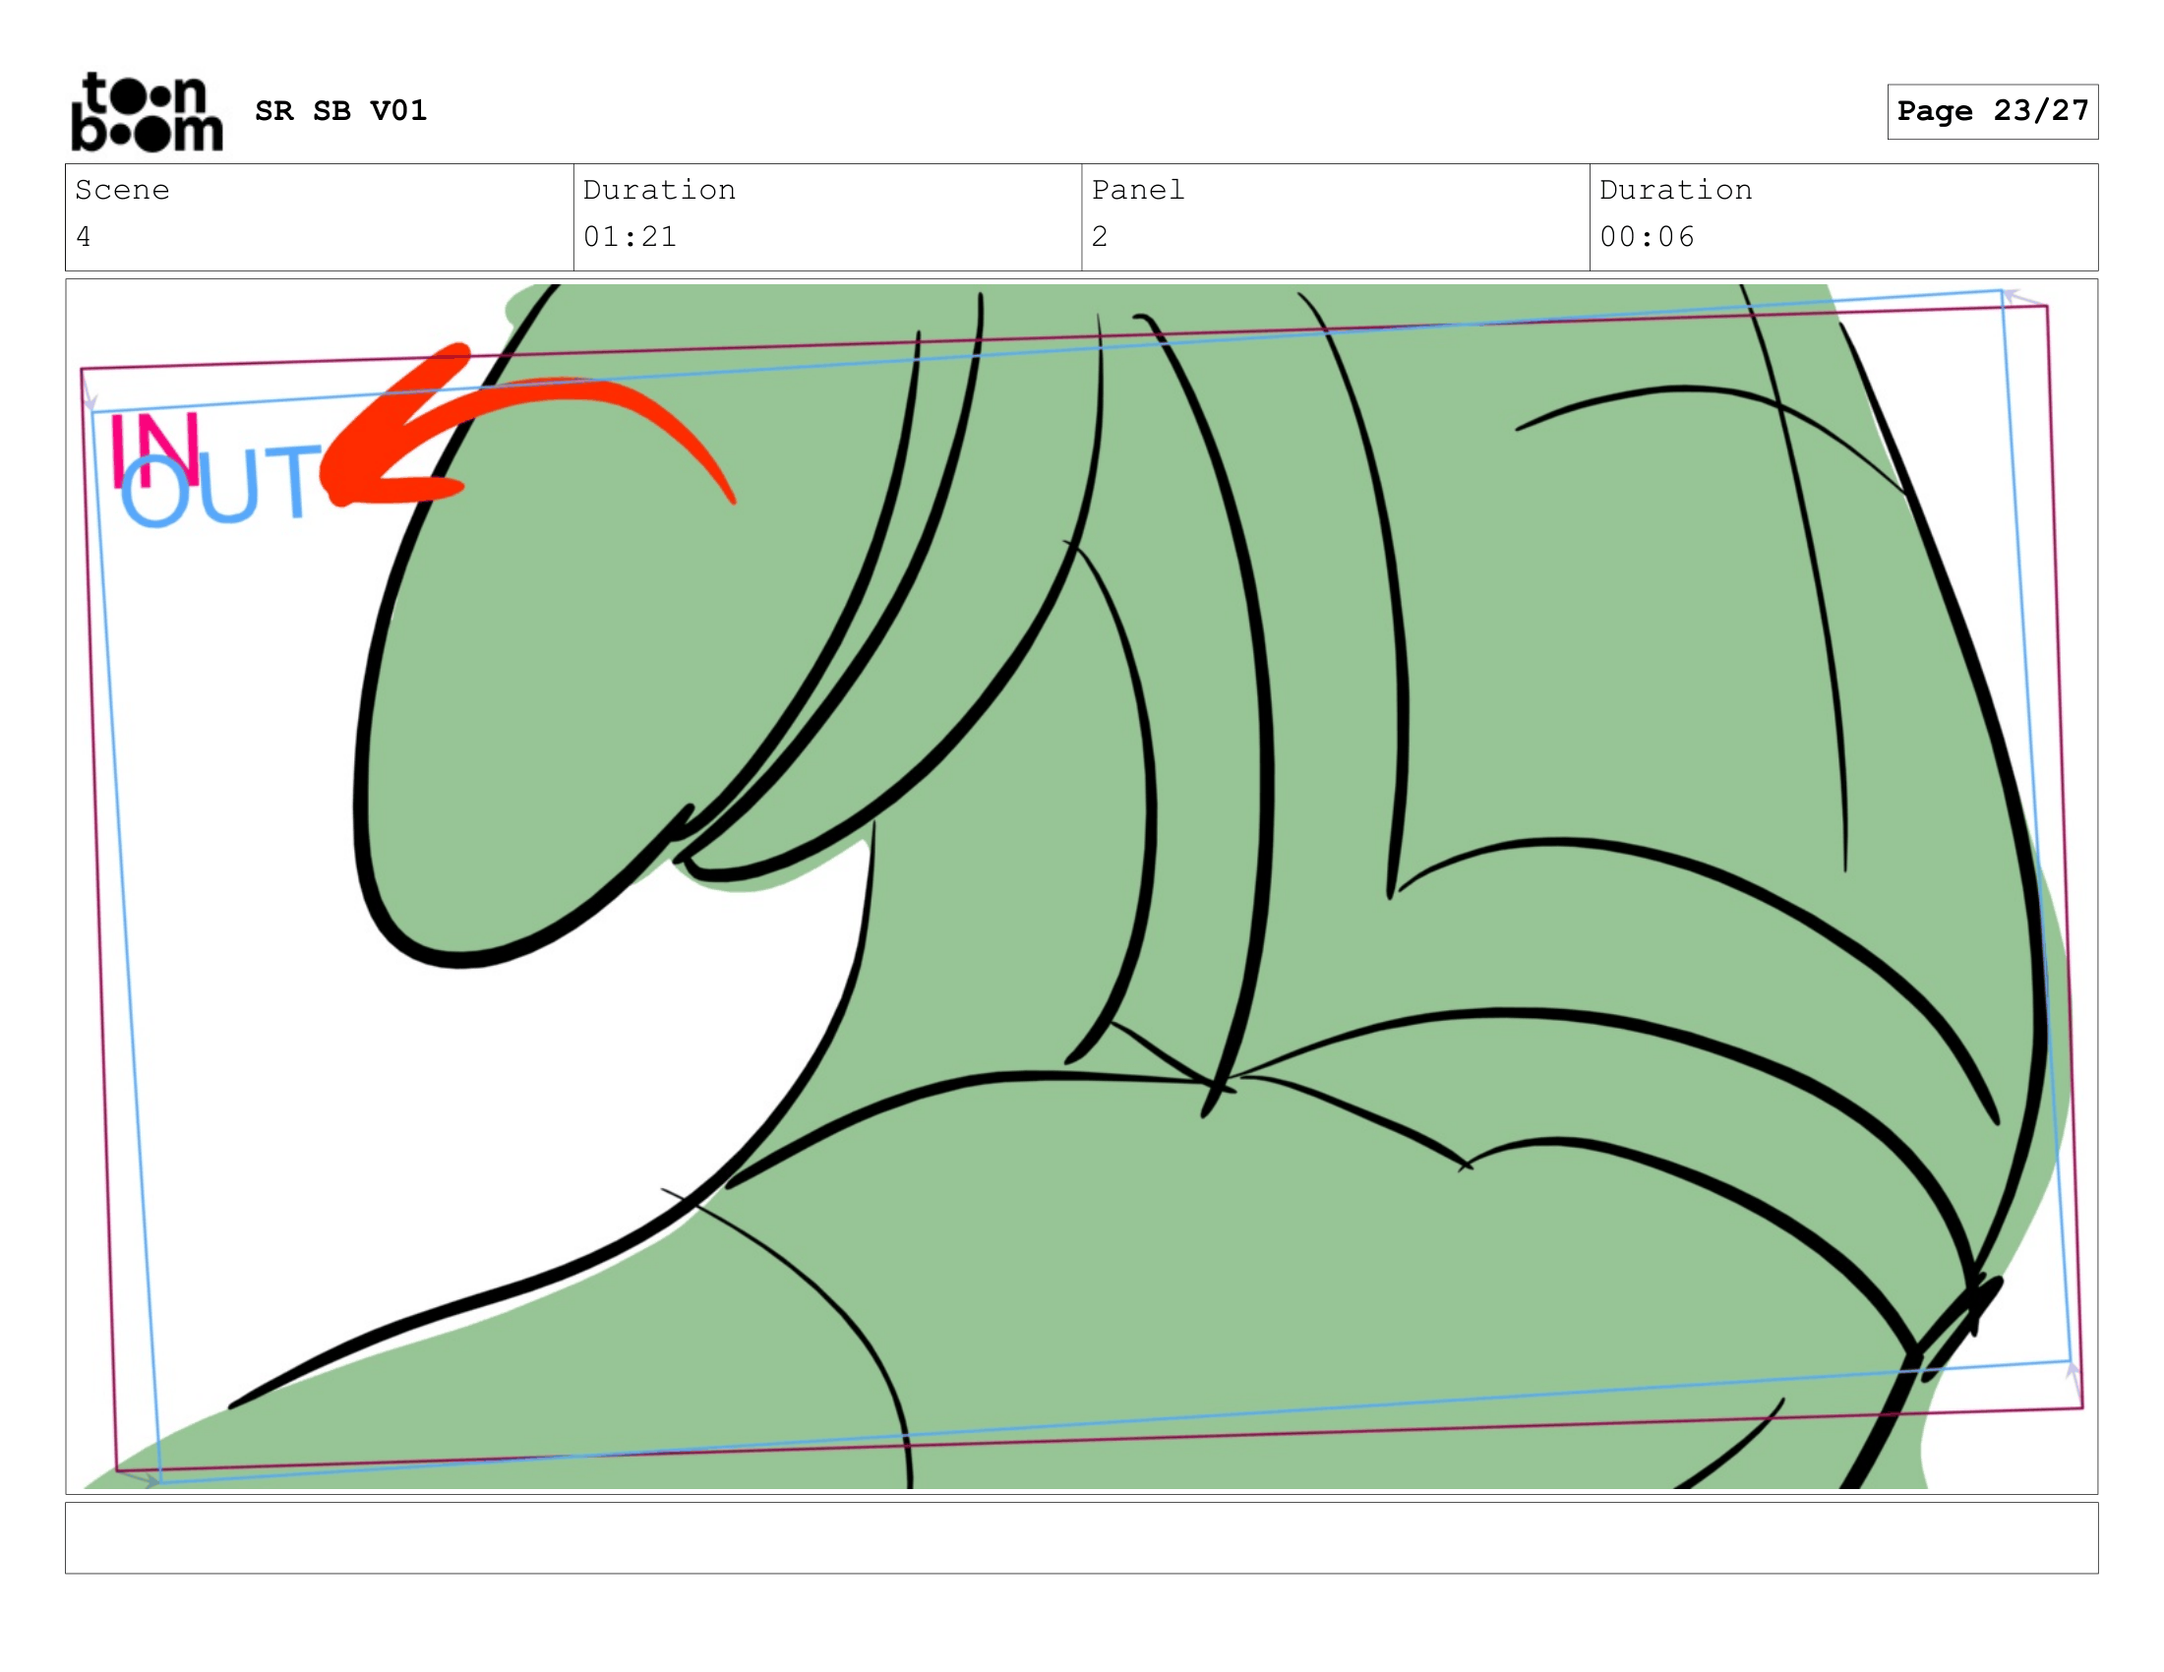
Task: Click top-left corner of magenta camera frame
Action: [83, 371]
